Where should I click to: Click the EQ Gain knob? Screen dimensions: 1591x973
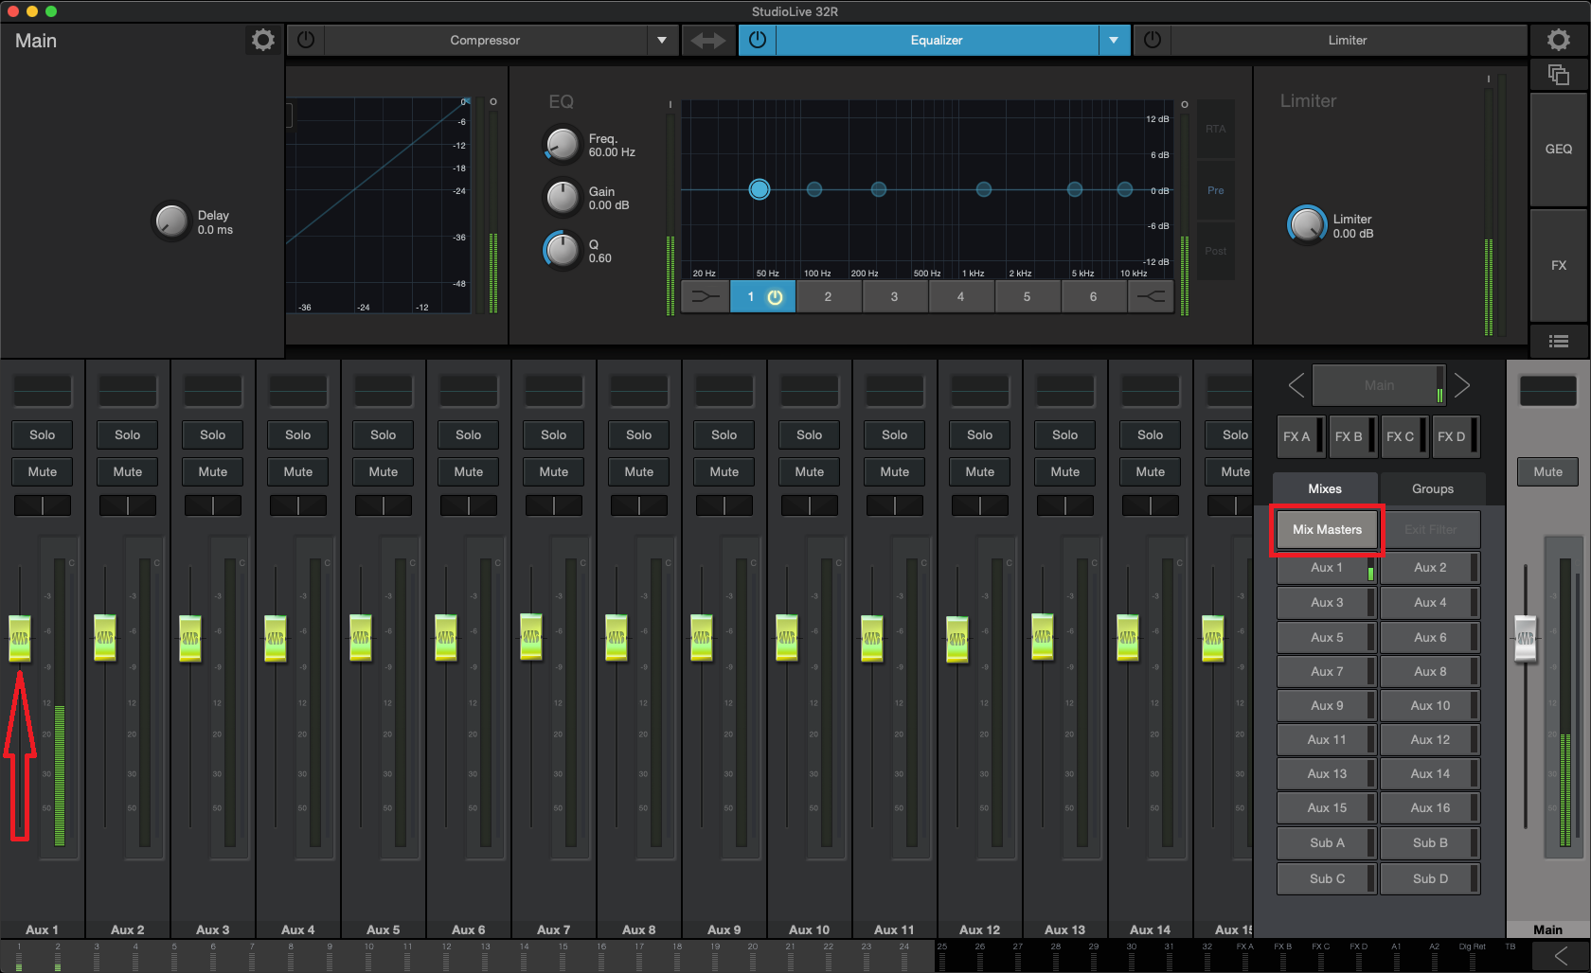(x=562, y=198)
